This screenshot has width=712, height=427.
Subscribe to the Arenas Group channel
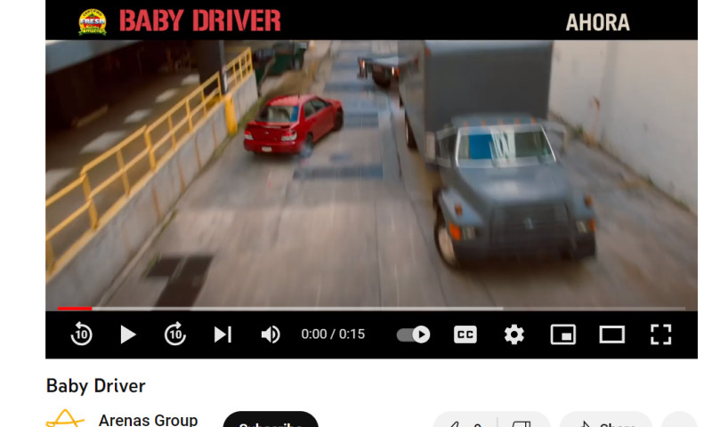270,422
